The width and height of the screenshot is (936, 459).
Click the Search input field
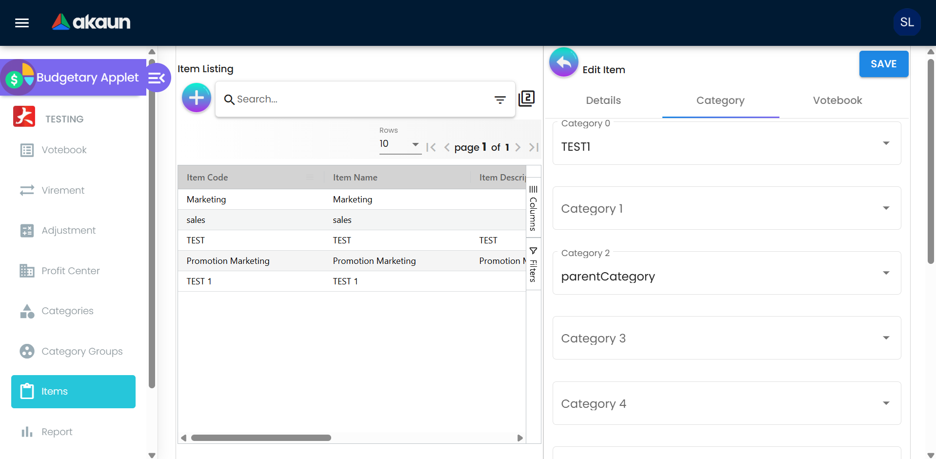click(x=361, y=100)
